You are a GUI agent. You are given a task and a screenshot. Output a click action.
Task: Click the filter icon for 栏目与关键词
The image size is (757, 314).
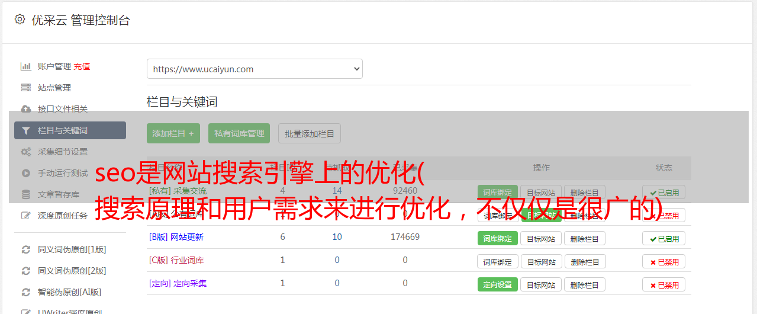click(25, 130)
